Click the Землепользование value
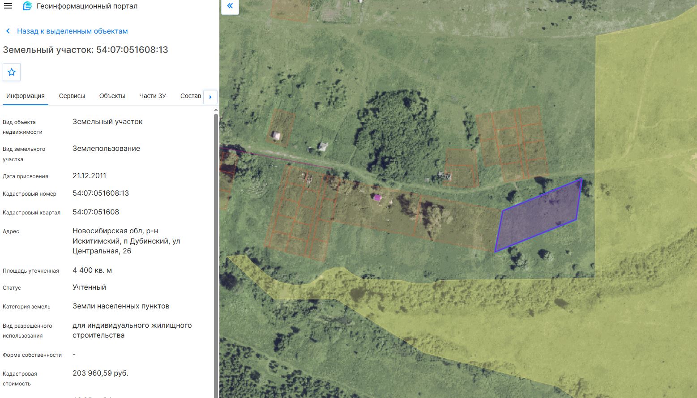The height and width of the screenshot is (398, 697). click(x=106, y=149)
